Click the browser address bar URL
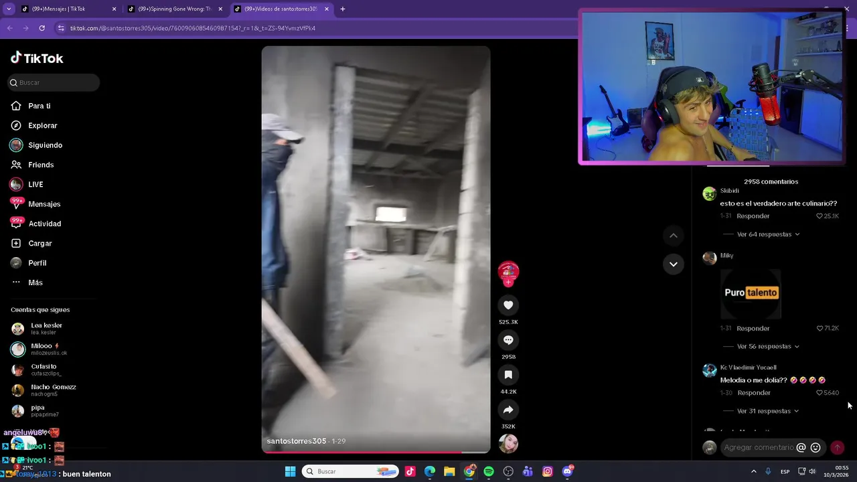 click(193, 28)
